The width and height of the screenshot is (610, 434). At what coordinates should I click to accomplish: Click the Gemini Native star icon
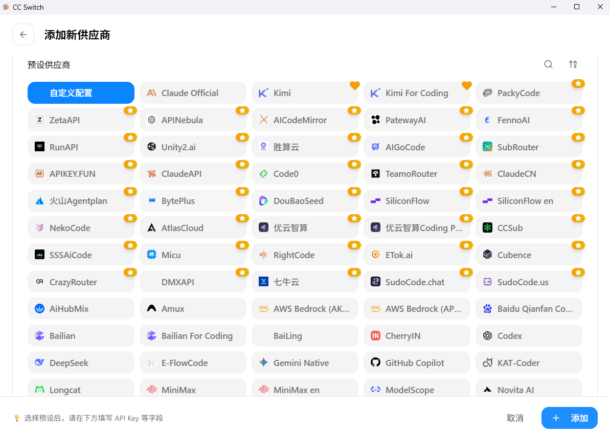(264, 362)
